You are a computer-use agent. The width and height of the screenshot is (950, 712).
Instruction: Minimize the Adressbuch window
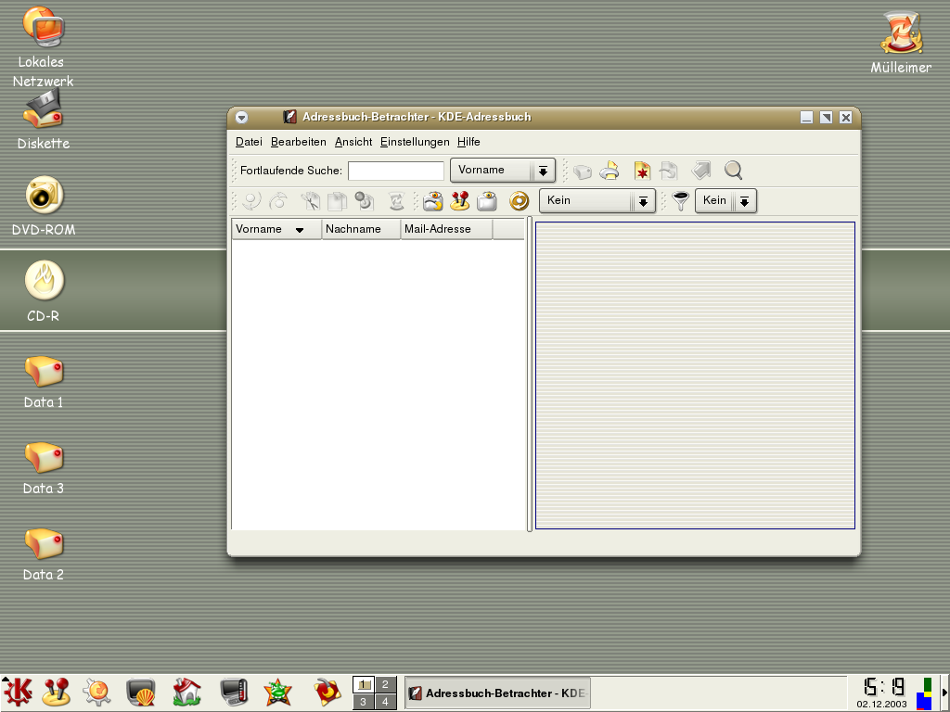[x=806, y=118]
